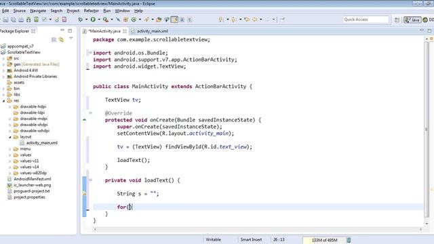Open the Android SDK Manager icon
Viewport: 434px width, 244px height.
(28, 20)
